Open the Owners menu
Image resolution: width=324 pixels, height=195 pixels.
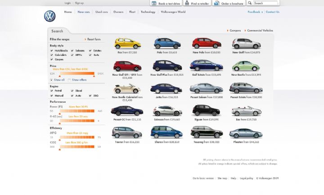118,12
